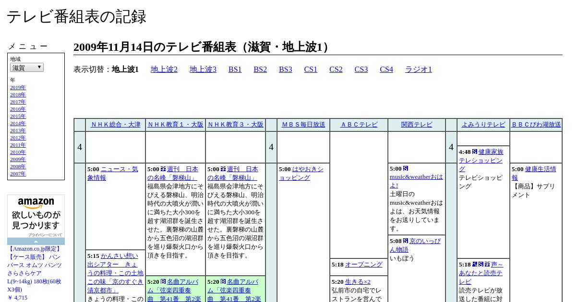Open the 5:00 はやおきショッピング program
This screenshot has height=302, width=576.
click(x=301, y=174)
